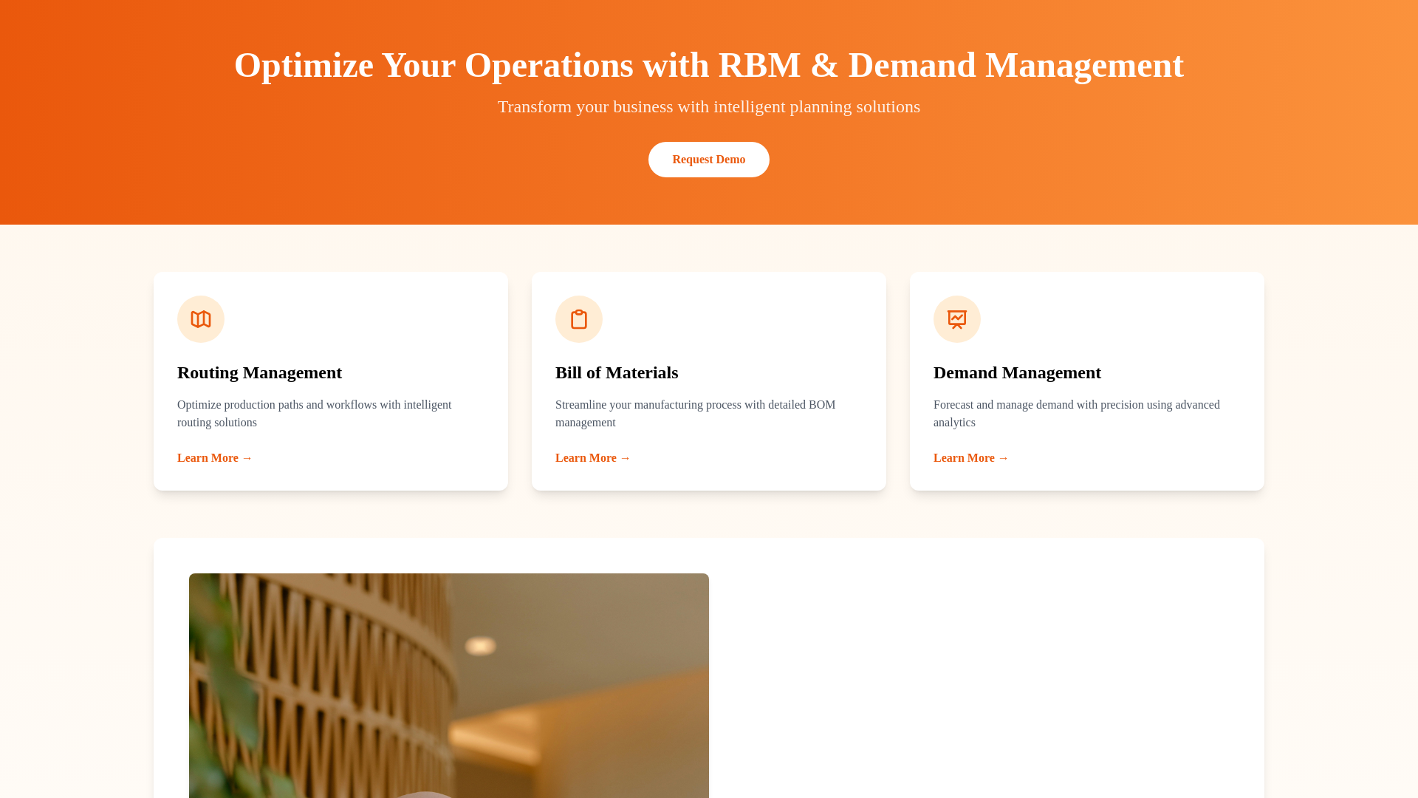Click subtitle Transform your business text
This screenshot has width=1418, height=798.
pos(709,106)
